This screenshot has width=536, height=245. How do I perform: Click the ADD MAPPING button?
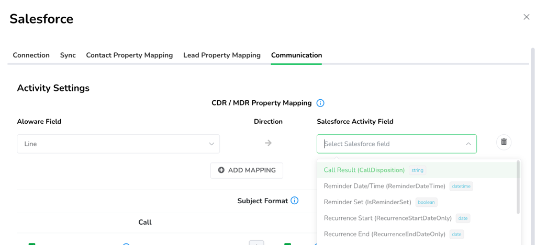click(247, 170)
